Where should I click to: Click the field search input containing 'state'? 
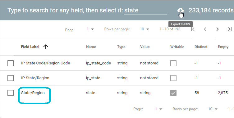click(x=145, y=11)
